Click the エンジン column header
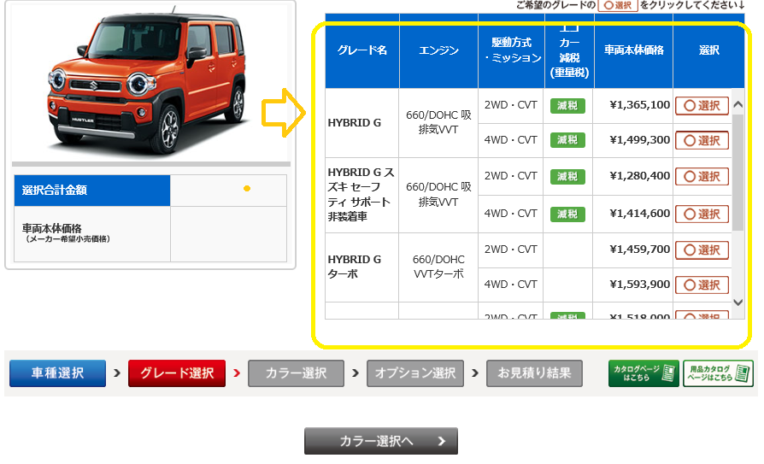 (x=438, y=50)
